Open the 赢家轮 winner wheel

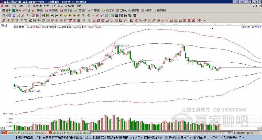click(x=134, y=10)
